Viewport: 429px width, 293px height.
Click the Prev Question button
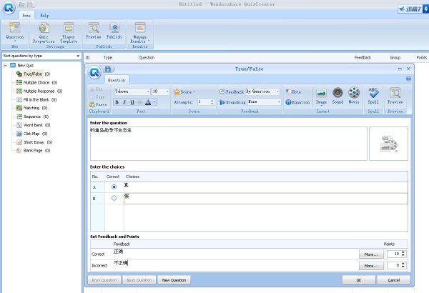tap(104, 280)
